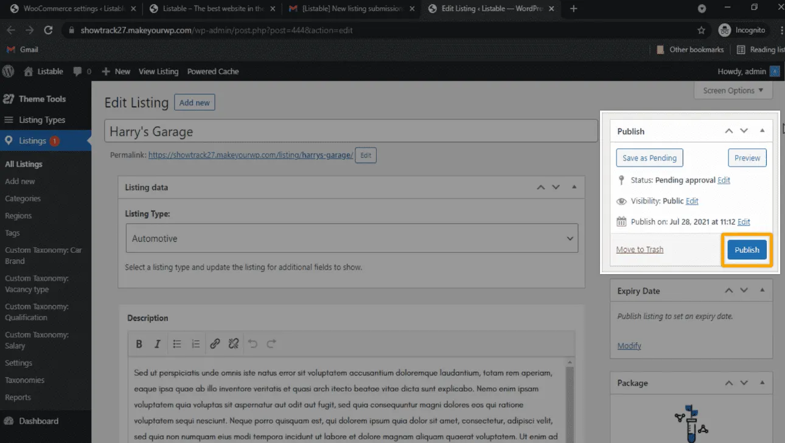This screenshot has width=785, height=443.
Task: Collapse the Expiry Date panel
Action: pyautogui.click(x=762, y=290)
